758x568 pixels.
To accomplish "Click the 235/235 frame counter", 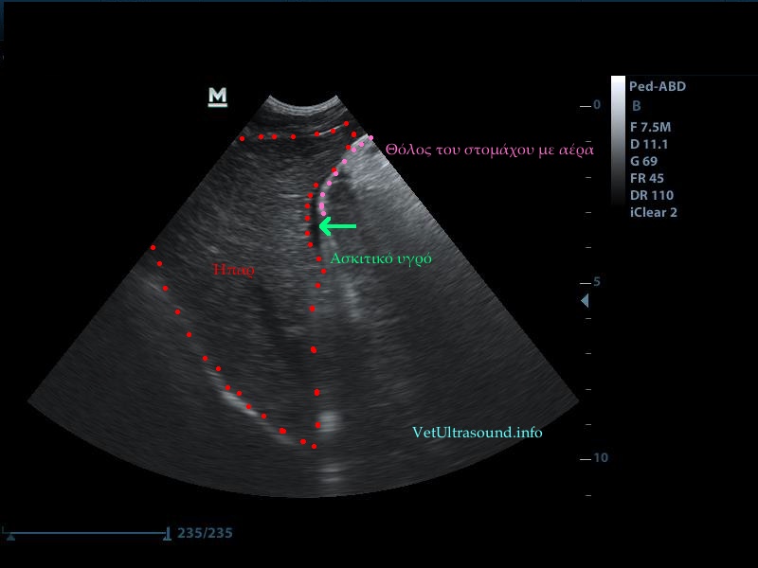I will pyautogui.click(x=205, y=533).
